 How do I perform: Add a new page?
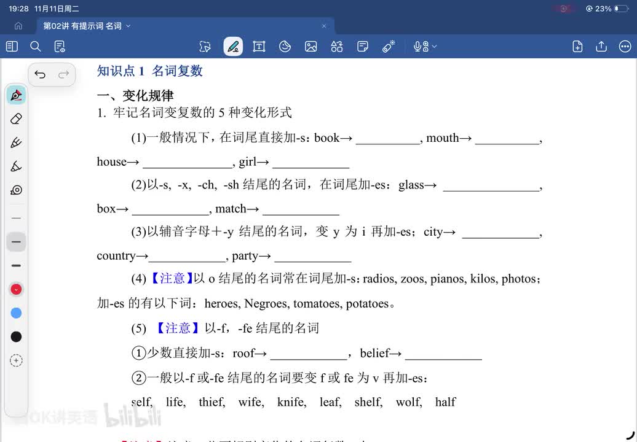[x=577, y=47]
